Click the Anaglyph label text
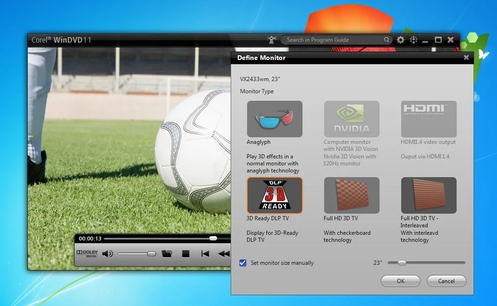 click(x=259, y=142)
